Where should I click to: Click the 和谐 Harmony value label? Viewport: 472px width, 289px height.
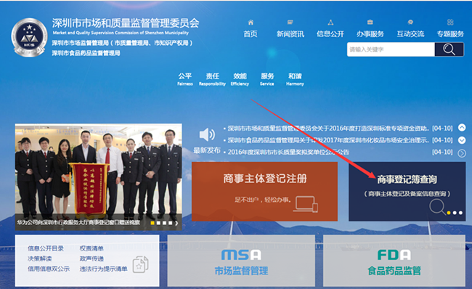pos(295,79)
